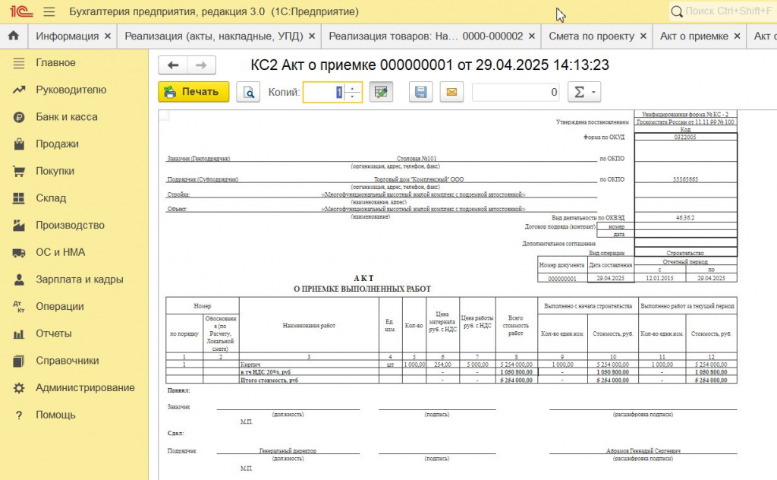Viewport: 777px width, 480px height.
Task: Click the list icon next to Главное
Action: [x=19, y=63]
